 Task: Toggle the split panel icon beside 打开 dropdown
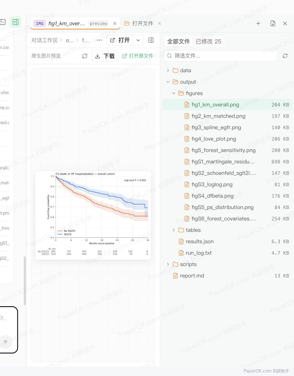[151, 40]
